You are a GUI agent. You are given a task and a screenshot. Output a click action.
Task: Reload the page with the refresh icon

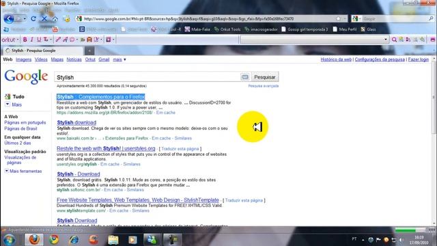[x=33, y=18]
